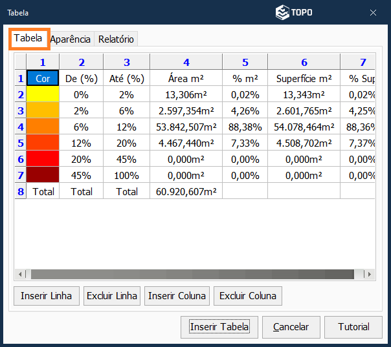
Task: Click the 'Superfície m²' header cell
Action: tap(304, 78)
